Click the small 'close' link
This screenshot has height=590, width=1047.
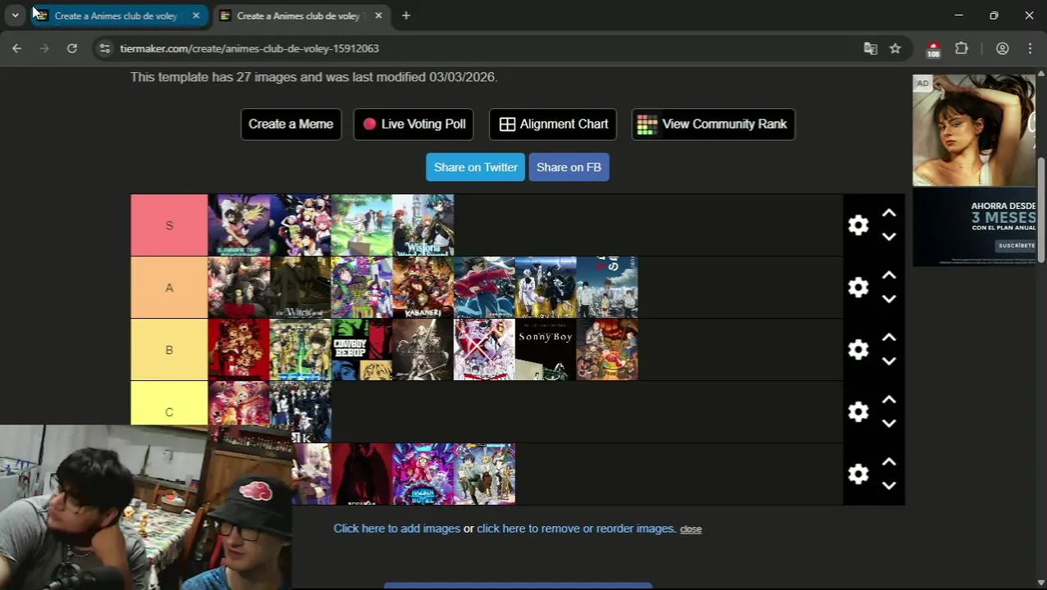click(x=691, y=529)
